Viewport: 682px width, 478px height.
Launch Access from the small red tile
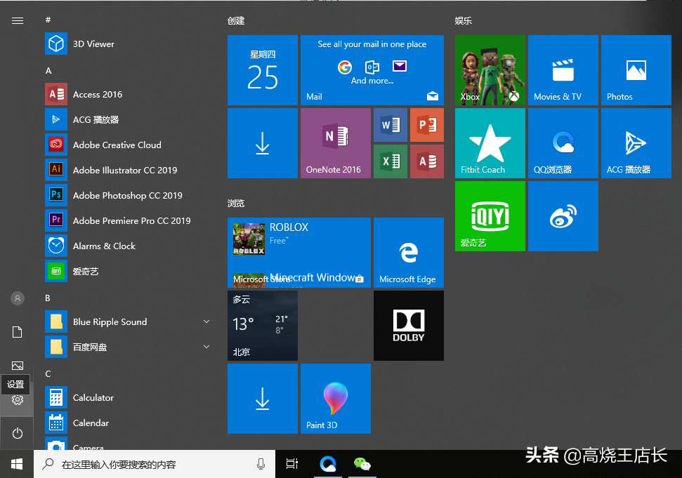tap(427, 161)
